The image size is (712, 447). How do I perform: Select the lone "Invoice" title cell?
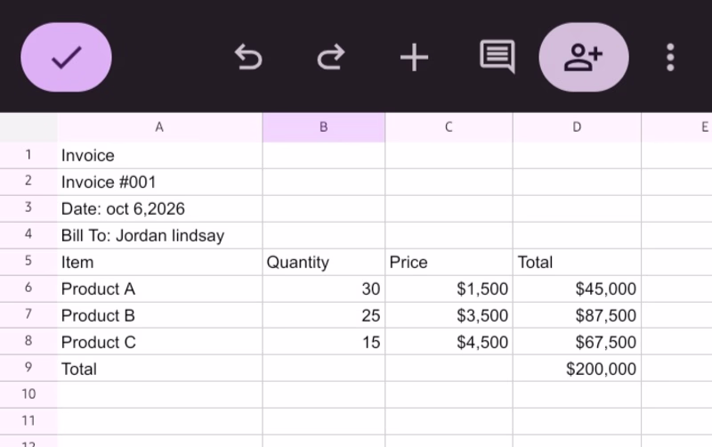[x=160, y=155]
